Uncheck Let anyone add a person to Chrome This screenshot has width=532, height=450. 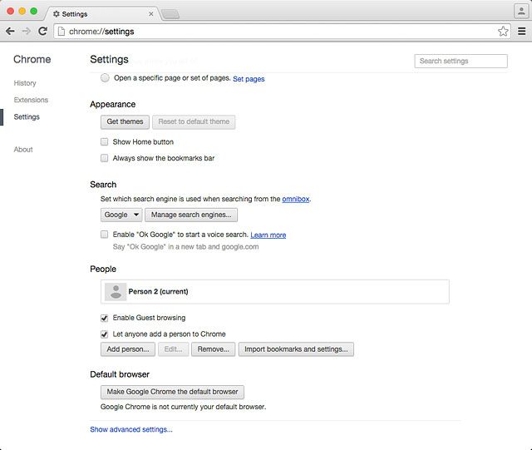(x=104, y=334)
